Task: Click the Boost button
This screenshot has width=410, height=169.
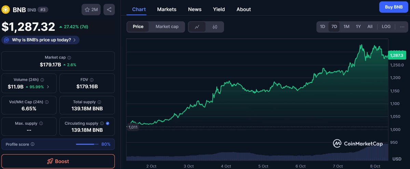Action: point(58,161)
